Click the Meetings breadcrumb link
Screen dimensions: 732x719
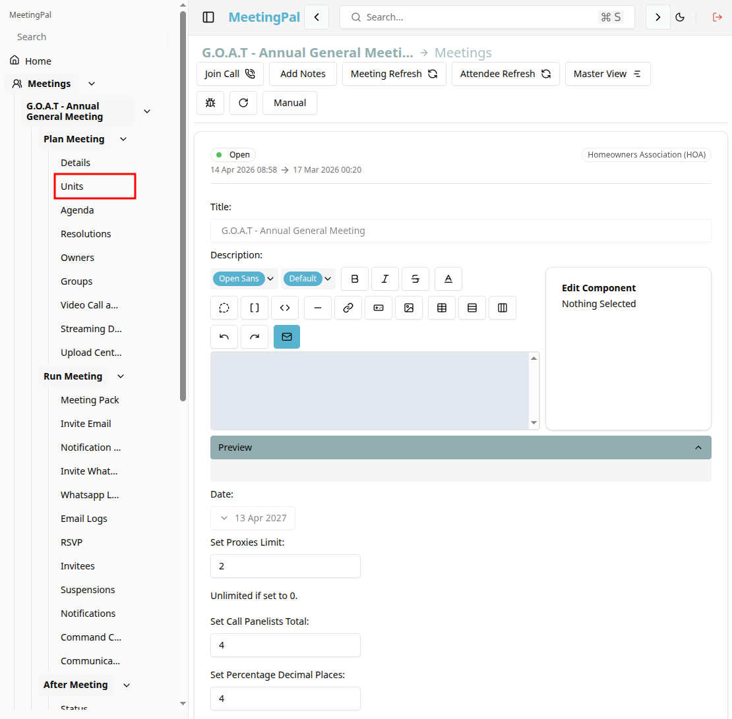pos(463,53)
